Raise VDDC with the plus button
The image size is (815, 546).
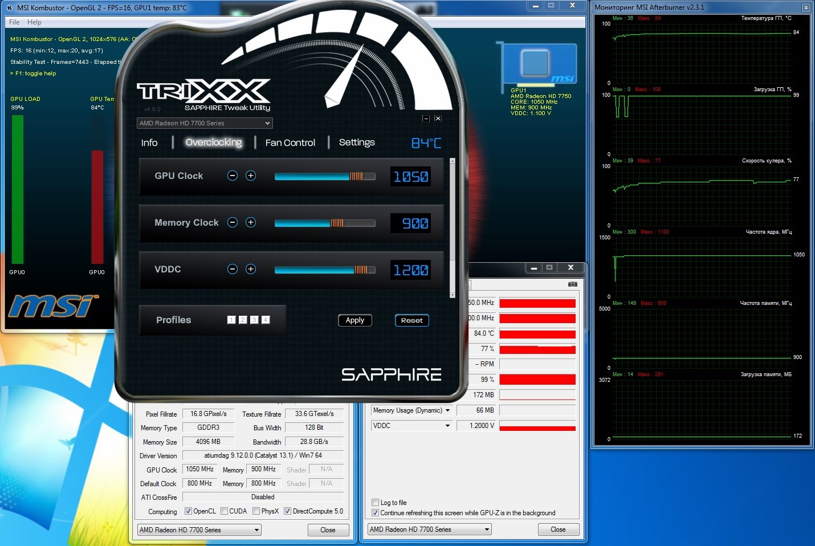click(x=251, y=269)
